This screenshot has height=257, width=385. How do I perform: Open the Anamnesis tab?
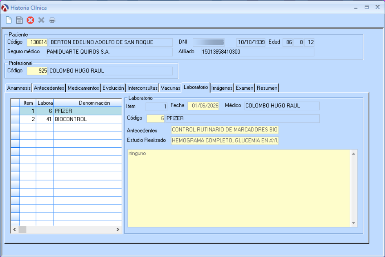(19, 88)
